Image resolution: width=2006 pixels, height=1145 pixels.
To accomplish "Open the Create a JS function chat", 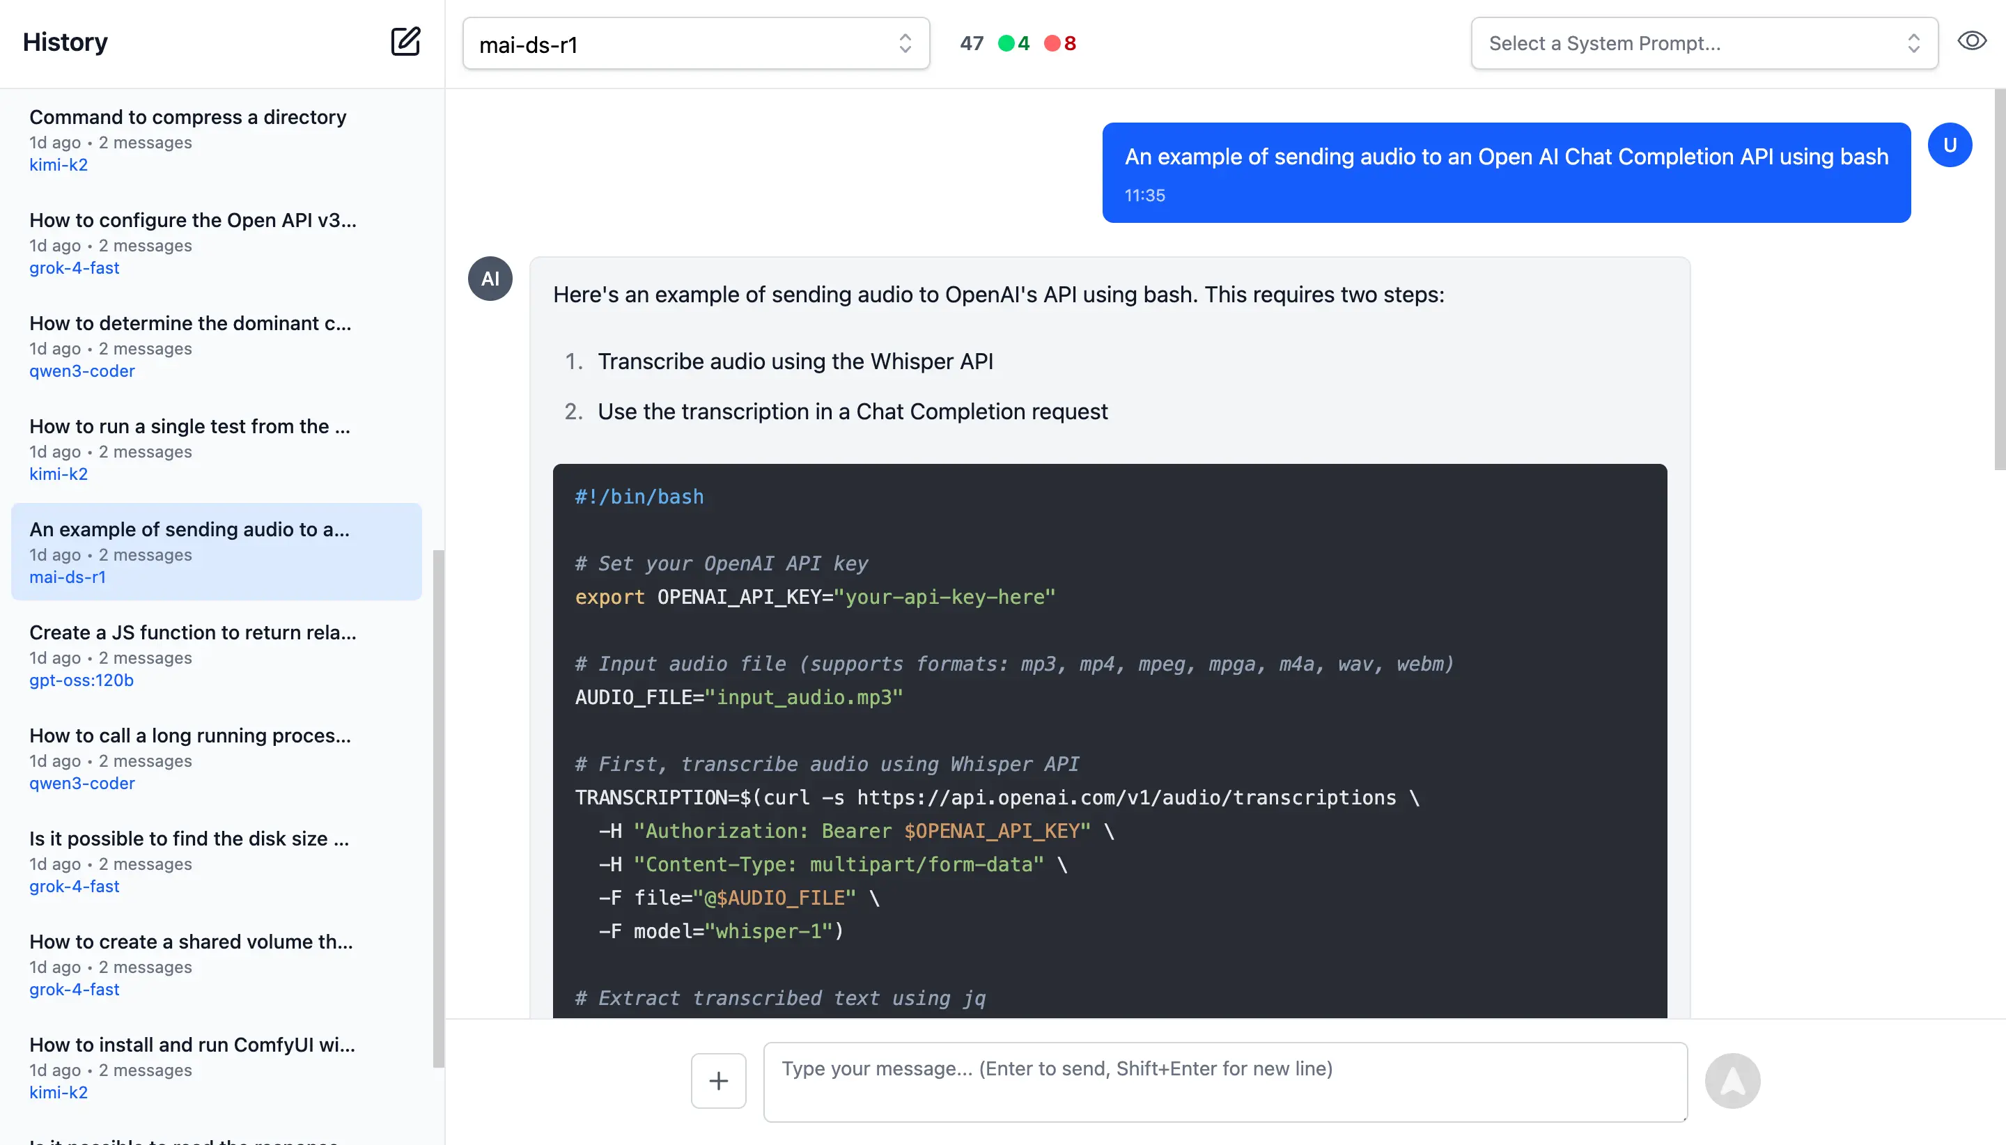I will point(216,655).
